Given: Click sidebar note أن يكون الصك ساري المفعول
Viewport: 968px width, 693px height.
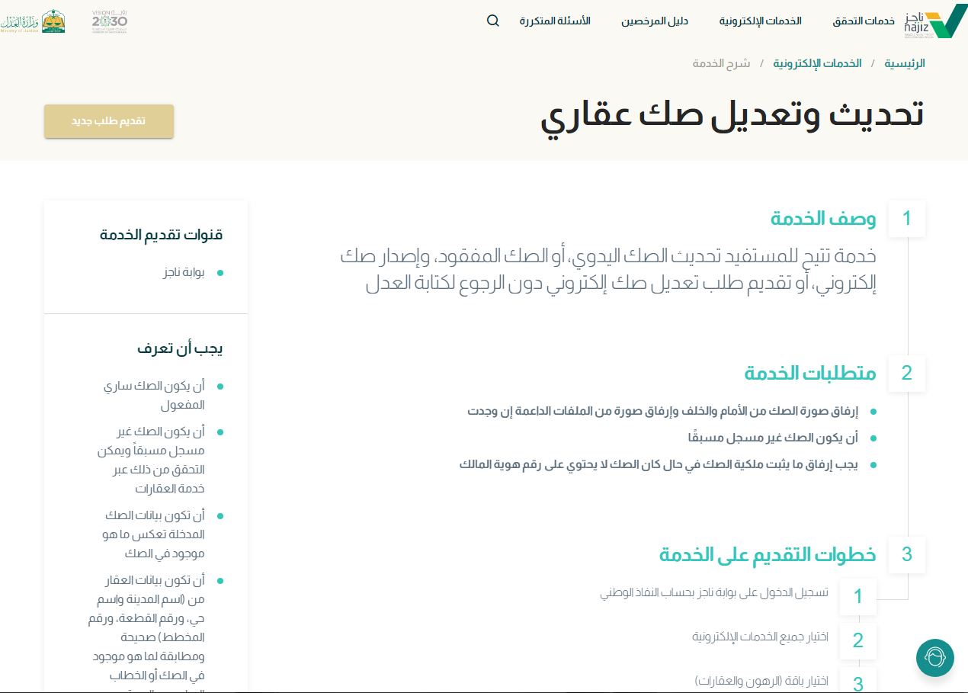Looking at the screenshot, I should (x=154, y=396).
